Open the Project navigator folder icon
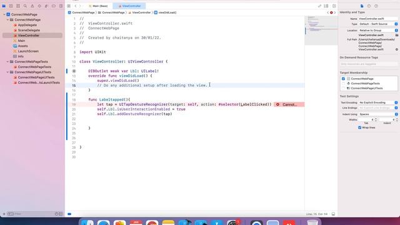The height and width of the screenshot is (225, 400). pos(4,6)
